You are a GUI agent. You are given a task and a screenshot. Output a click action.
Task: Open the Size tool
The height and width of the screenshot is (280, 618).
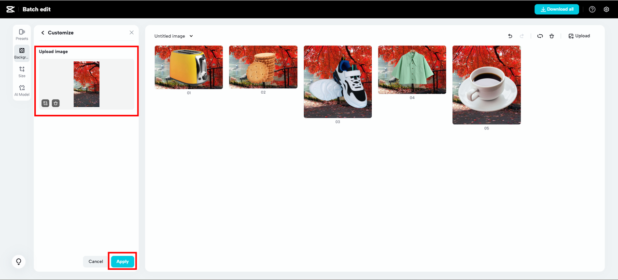coord(22,72)
